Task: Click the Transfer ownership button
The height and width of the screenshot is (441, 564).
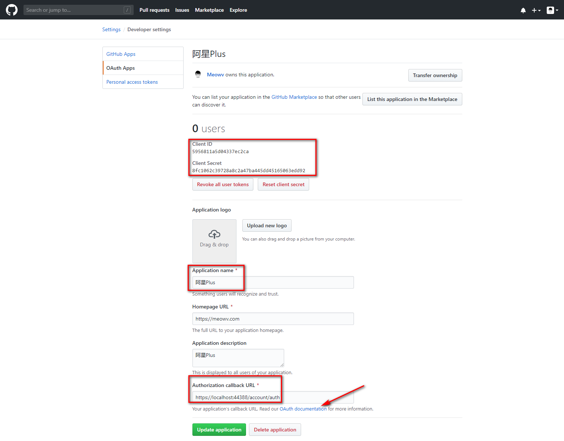Action: (x=435, y=75)
